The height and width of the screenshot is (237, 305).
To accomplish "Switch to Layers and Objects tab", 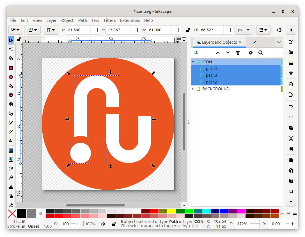I will pyautogui.click(x=219, y=42).
